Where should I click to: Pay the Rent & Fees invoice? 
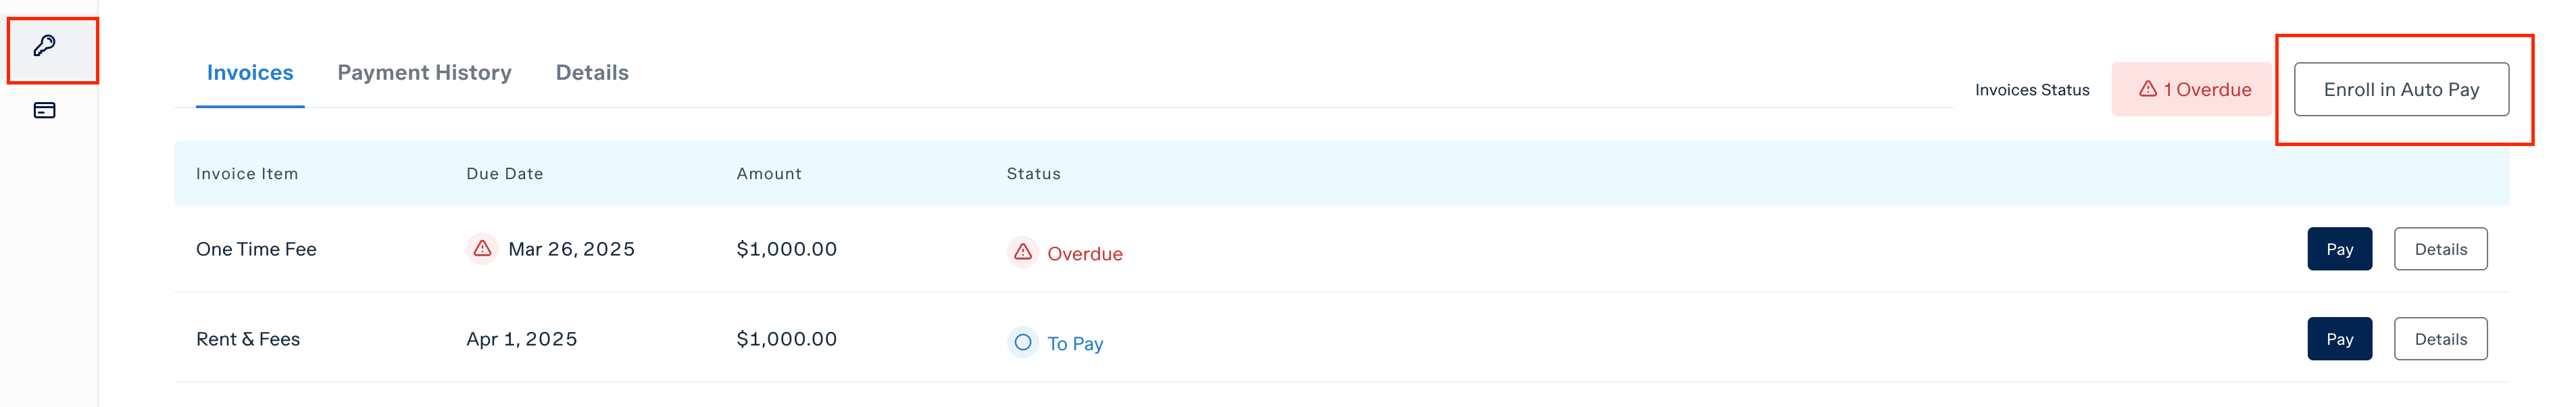[2339, 339]
